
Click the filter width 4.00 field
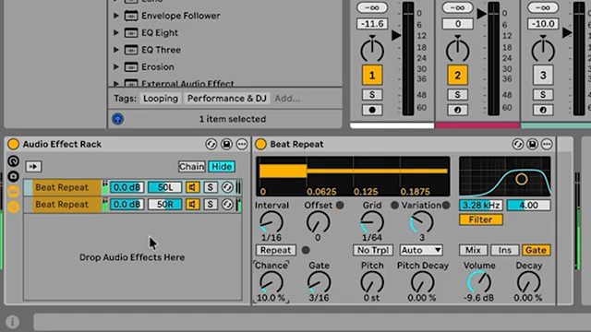[x=528, y=205]
